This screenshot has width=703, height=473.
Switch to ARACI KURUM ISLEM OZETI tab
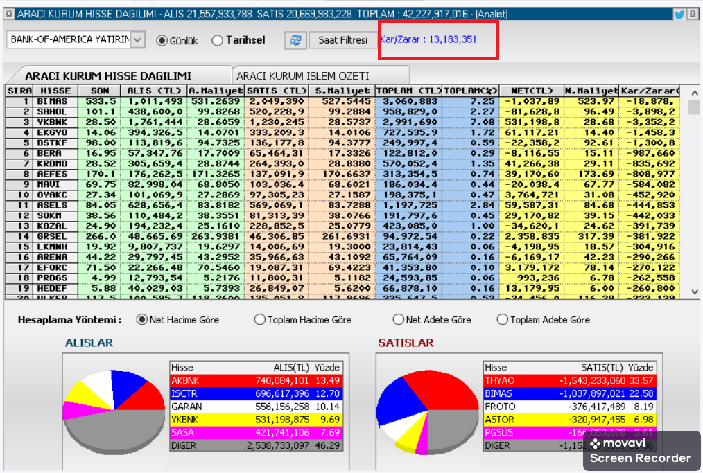(x=302, y=76)
